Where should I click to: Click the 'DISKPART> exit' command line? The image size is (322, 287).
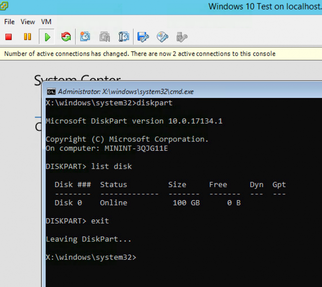pos(77,221)
